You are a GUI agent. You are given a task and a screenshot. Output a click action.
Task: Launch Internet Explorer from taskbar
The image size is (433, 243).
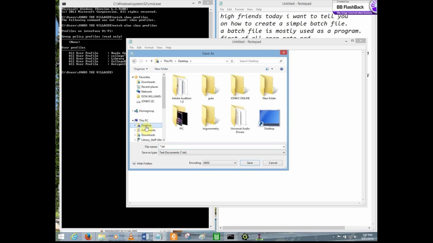[74, 237]
